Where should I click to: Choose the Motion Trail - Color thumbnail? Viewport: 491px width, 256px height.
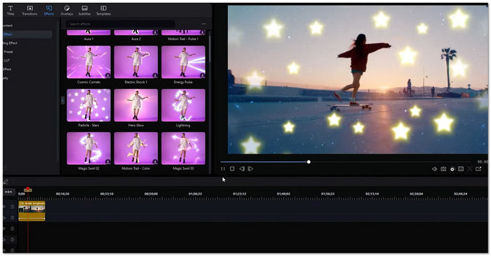pyautogui.click(x=136, y=149)
